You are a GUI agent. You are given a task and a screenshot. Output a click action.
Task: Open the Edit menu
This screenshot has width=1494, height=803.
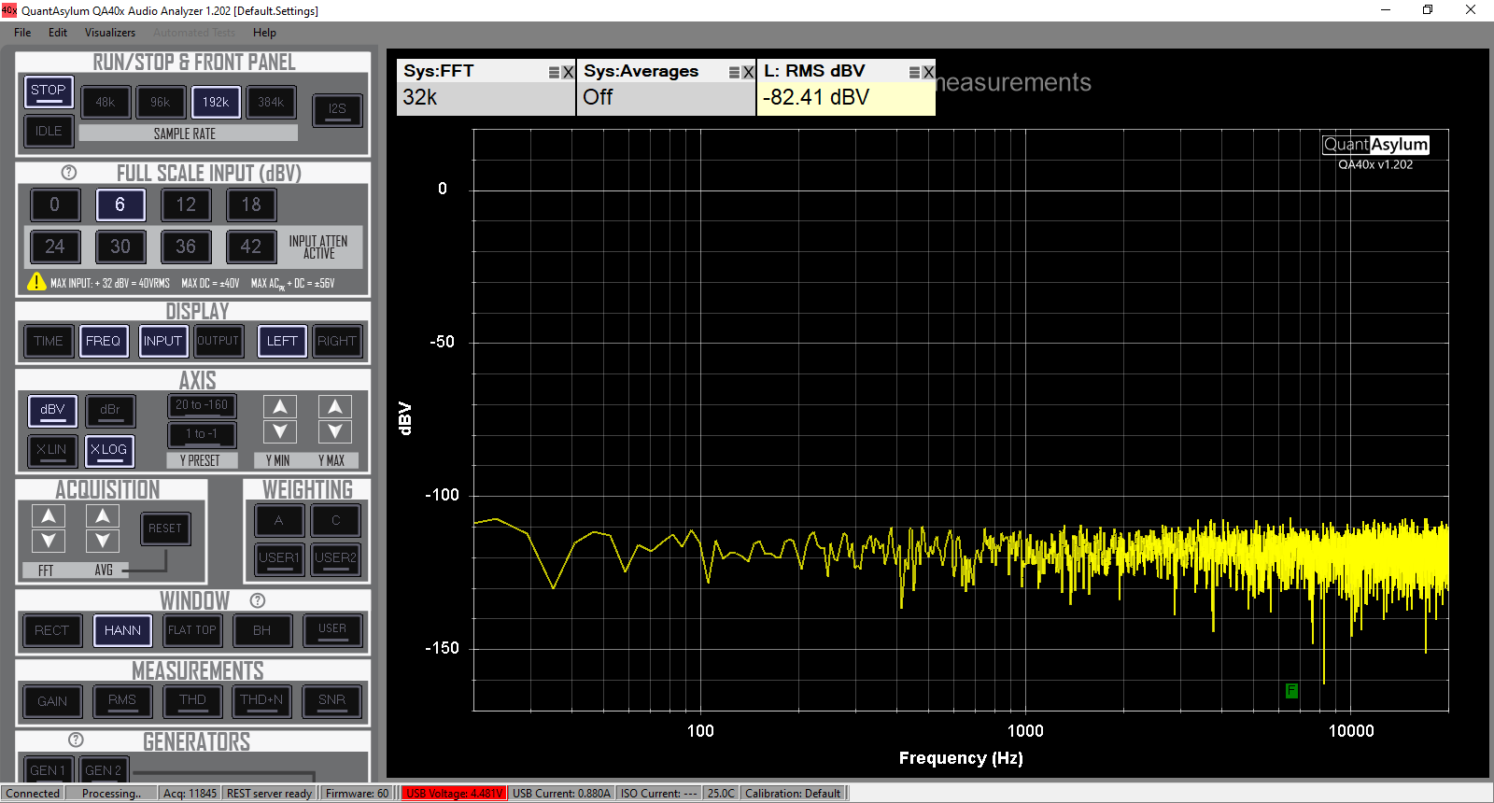click(58, 33)
